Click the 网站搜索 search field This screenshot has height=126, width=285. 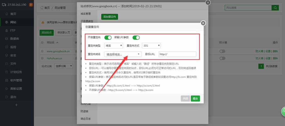(248, 7)
